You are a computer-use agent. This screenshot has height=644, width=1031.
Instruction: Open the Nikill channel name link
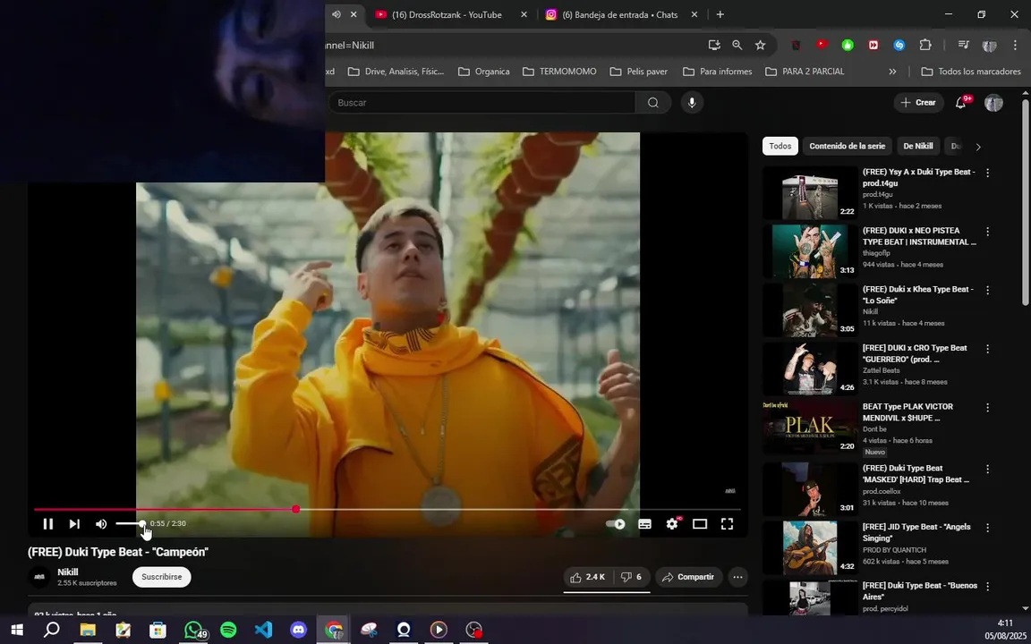pos(68,572)
